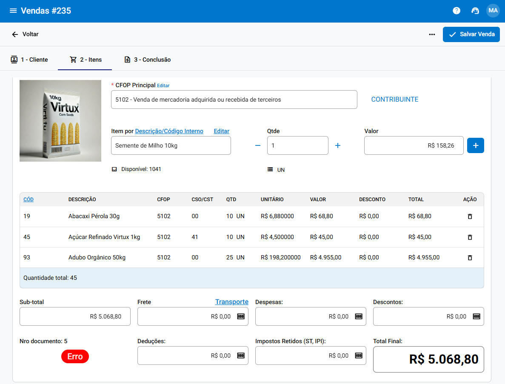The width and height of the screenshot is (505, 384).
Task: Sort table by CÓD column header
Action: [x=29, y=199]
